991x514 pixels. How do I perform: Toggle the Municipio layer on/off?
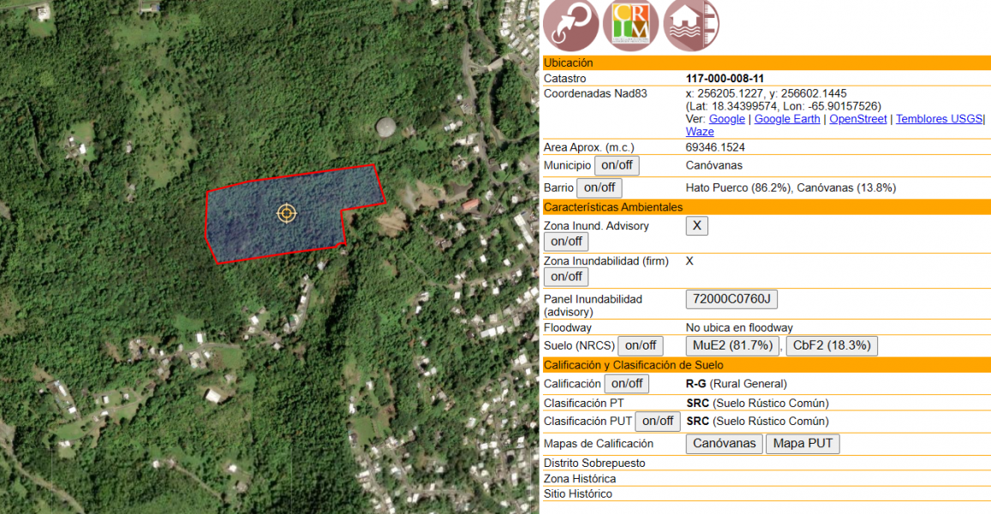pos(617,164)
